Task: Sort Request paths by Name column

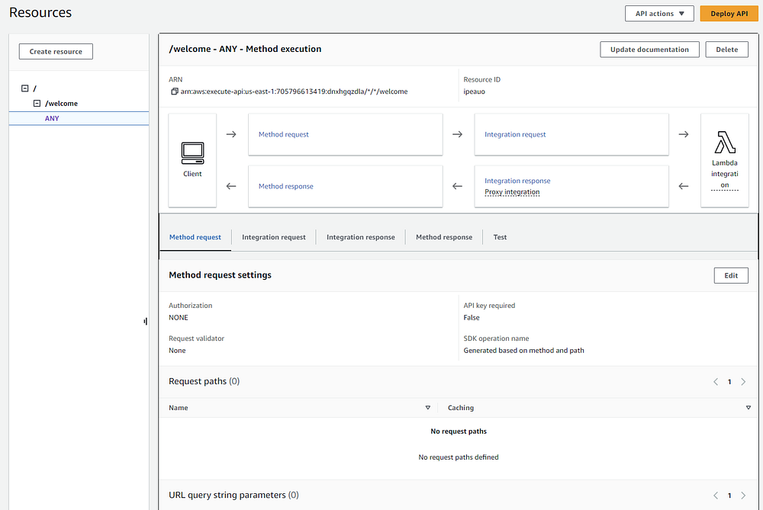Action: (x=427, y=408)
